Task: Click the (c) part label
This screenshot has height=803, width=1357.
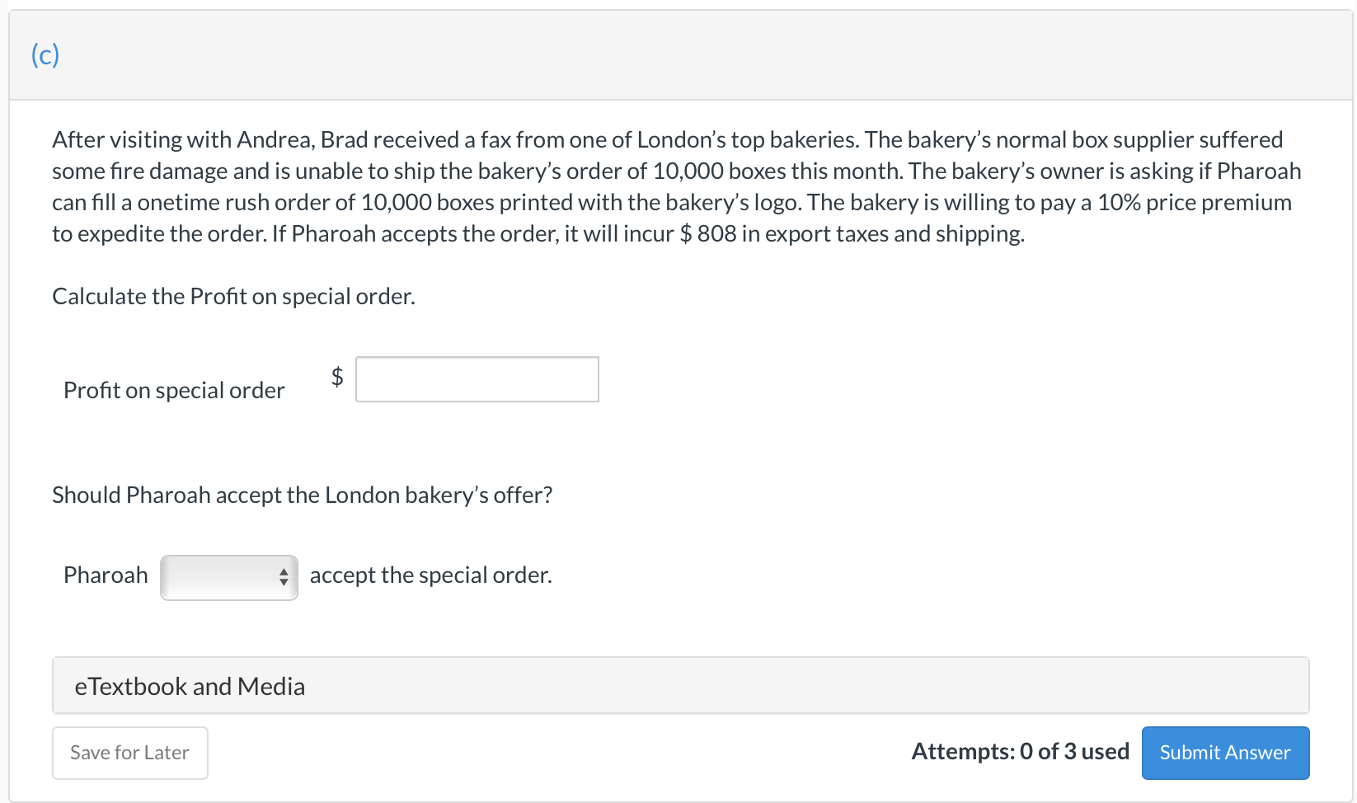Action: point(45,55)
